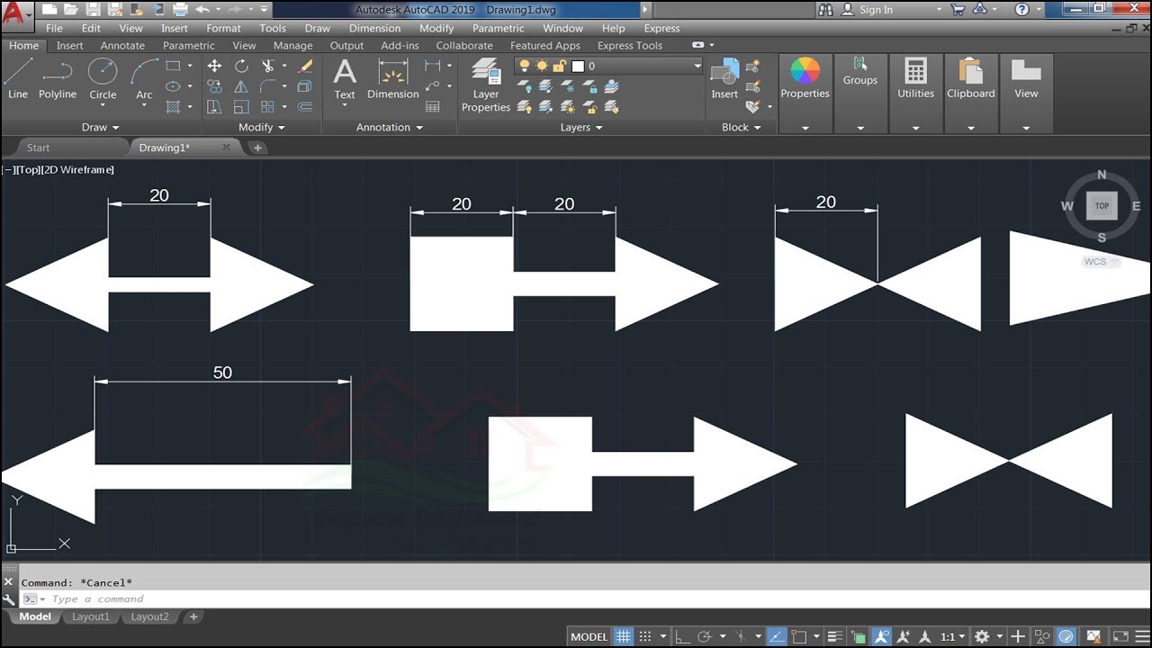Activate the Rotate tool
This screenshot has height=648, width=1152.
[x=241, y=66]
